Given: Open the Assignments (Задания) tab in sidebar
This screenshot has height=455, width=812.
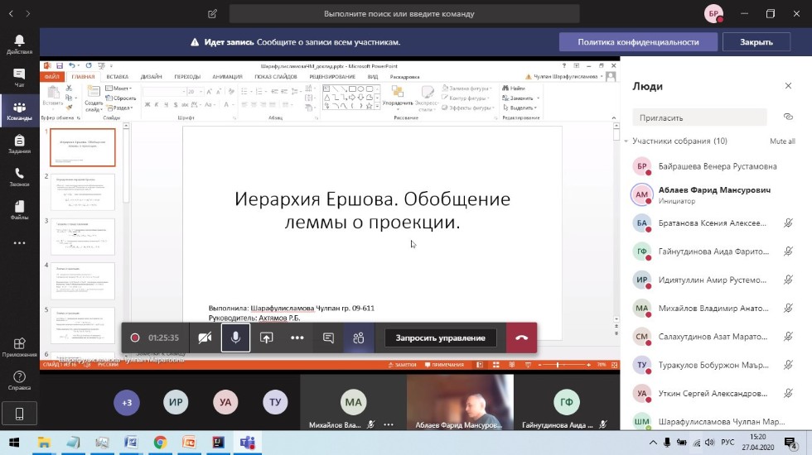Looking at the screenshot, I should pyautogui.click(x=19, y=144).
